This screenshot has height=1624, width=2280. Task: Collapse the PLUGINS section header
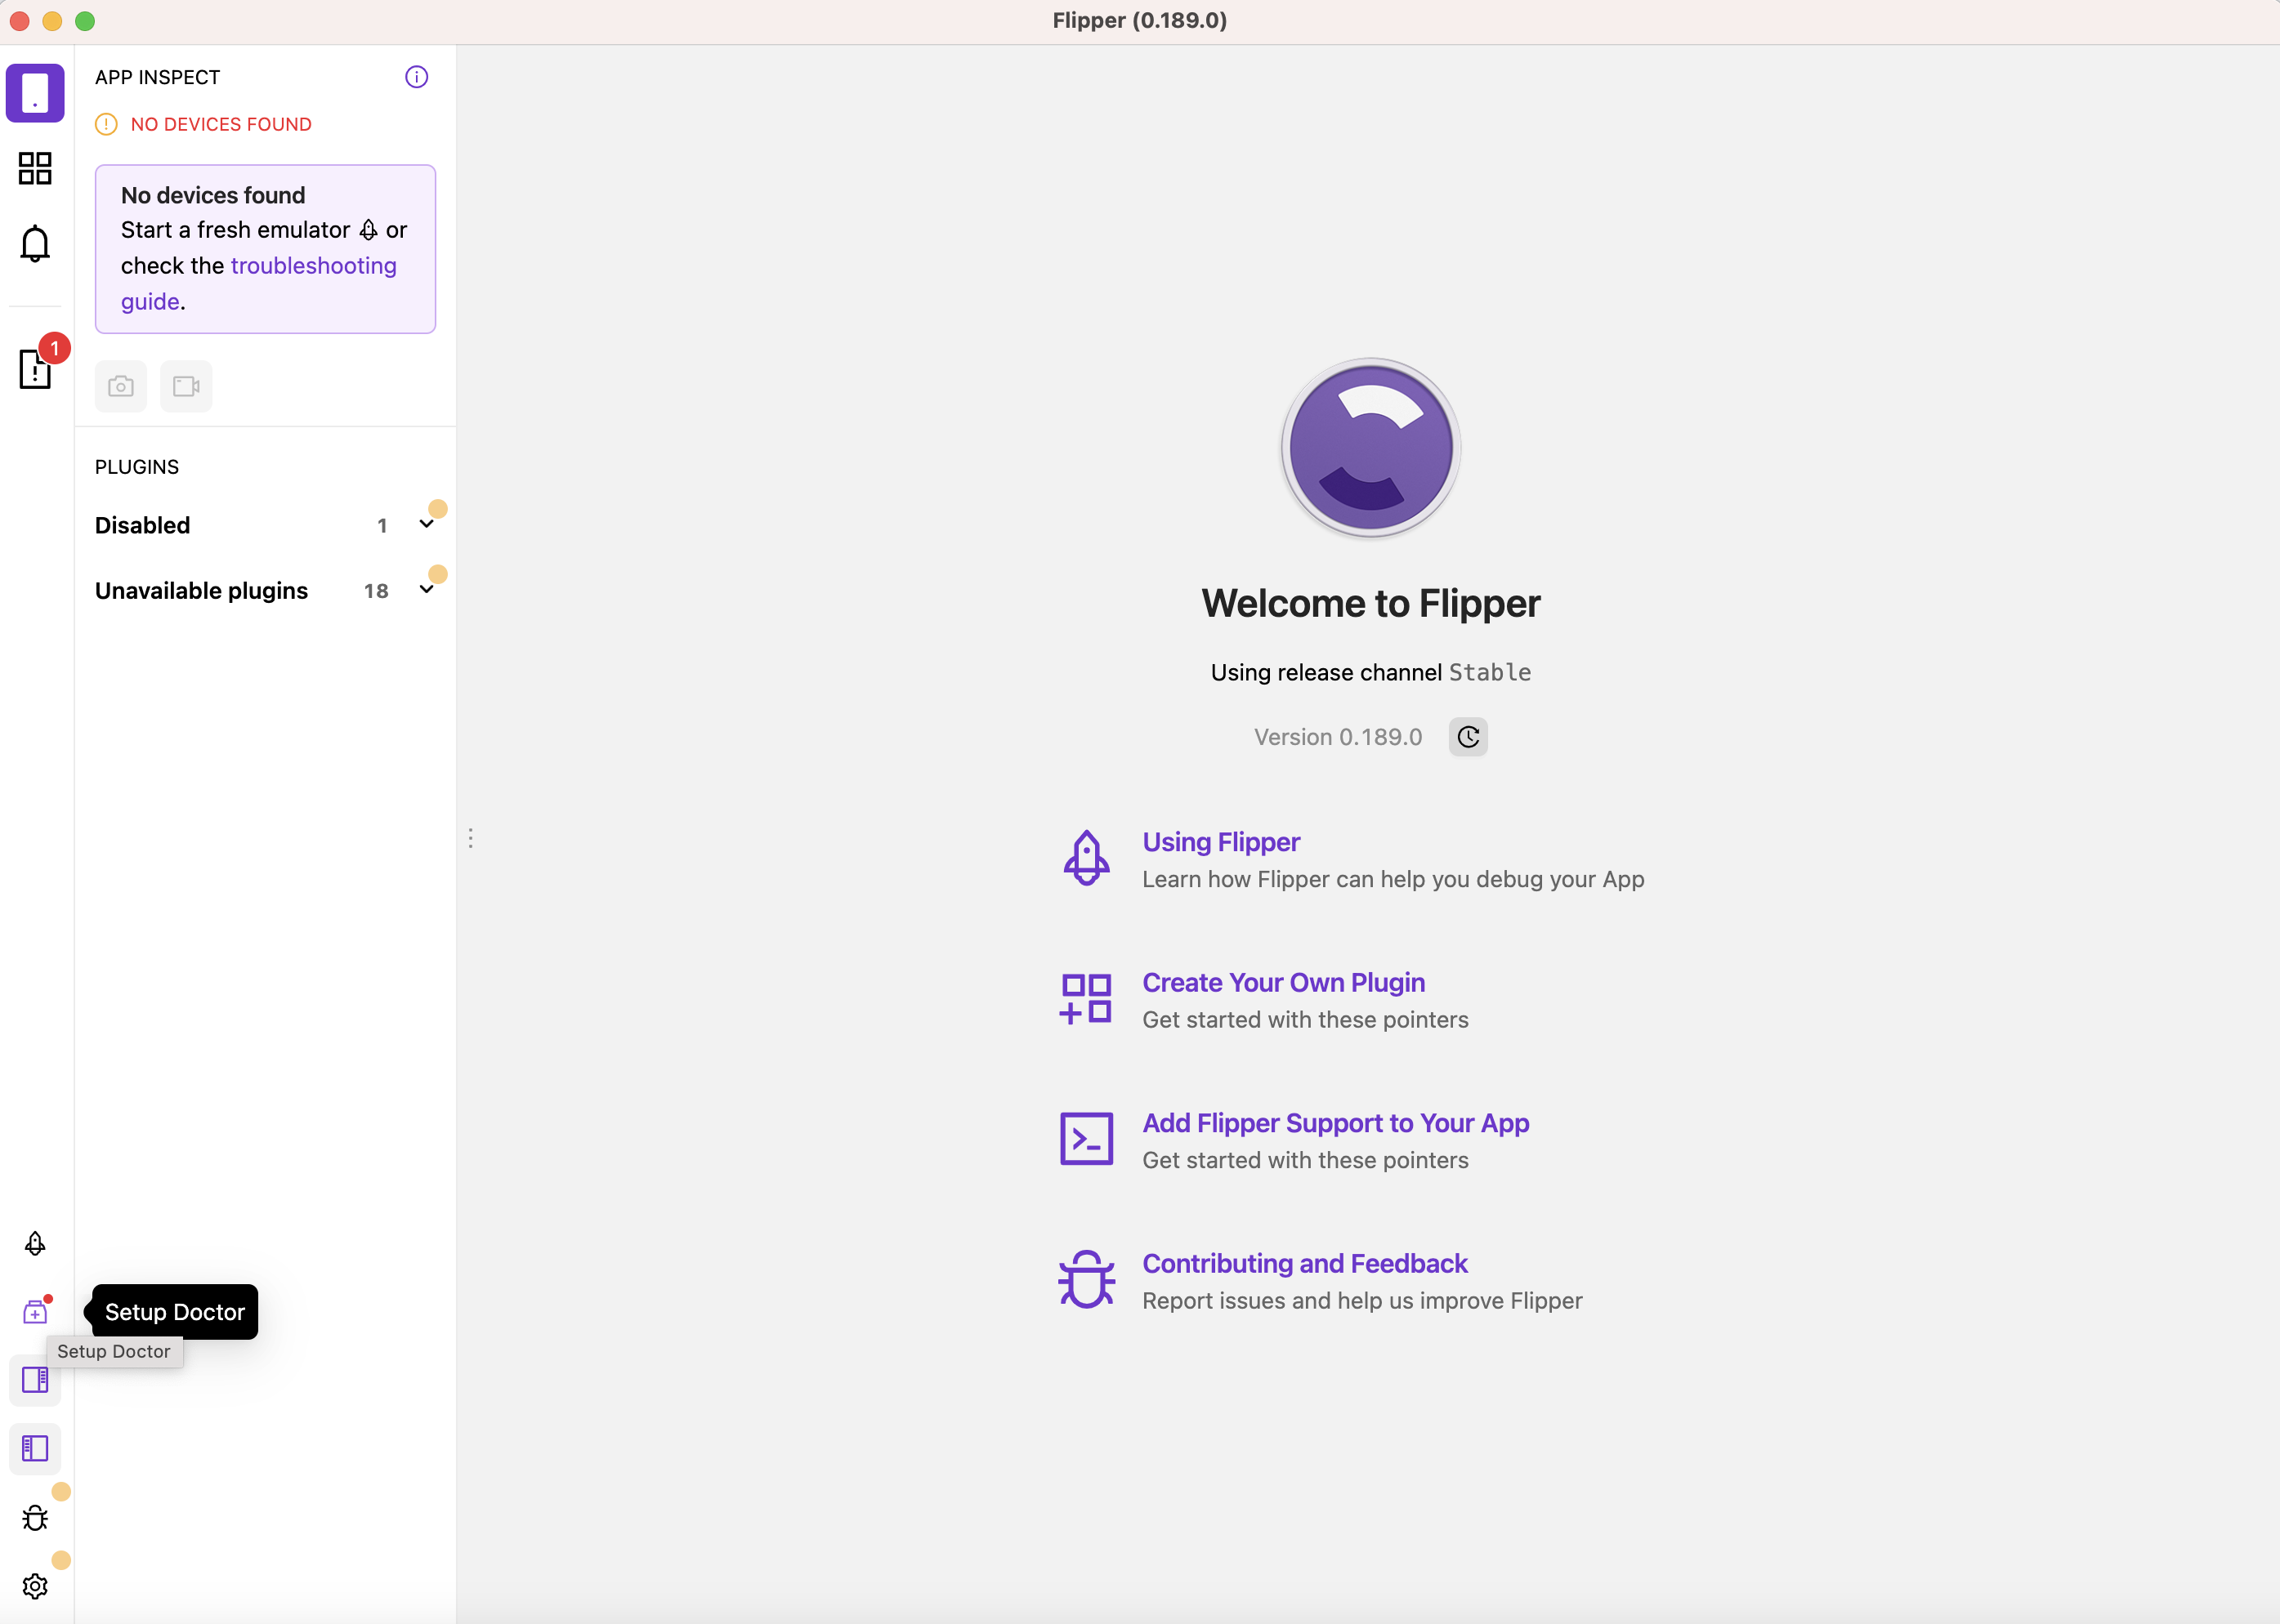click(x=137, y=466)
